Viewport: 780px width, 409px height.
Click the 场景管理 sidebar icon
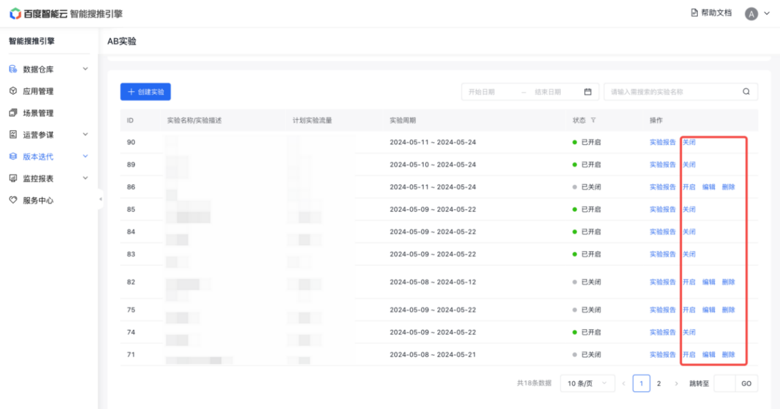click(13, 113)
